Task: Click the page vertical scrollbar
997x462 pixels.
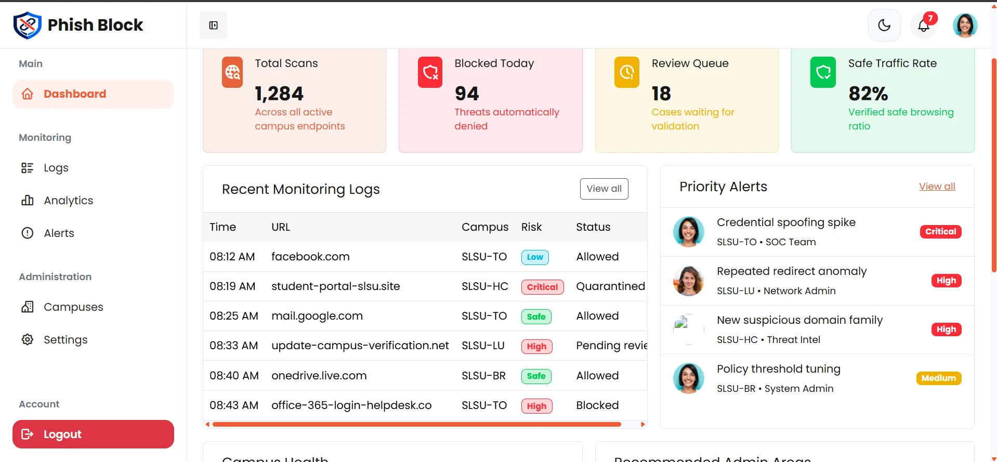Action: point(994,166)
